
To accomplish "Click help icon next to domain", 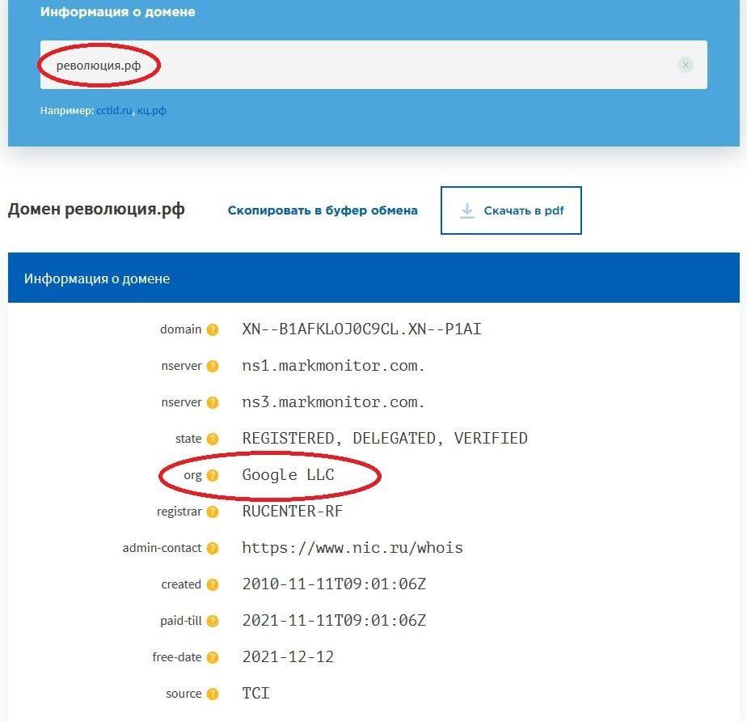I will click(213, 329).
